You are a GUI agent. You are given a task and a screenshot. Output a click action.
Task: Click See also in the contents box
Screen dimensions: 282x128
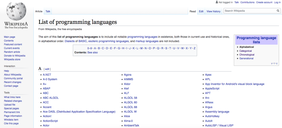(93, 52)
